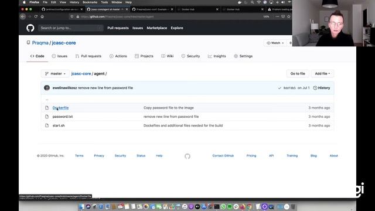This screenshot has height=211, width=375.
Task: Open Pull requests in GitHub header
Action: [118, 28]
